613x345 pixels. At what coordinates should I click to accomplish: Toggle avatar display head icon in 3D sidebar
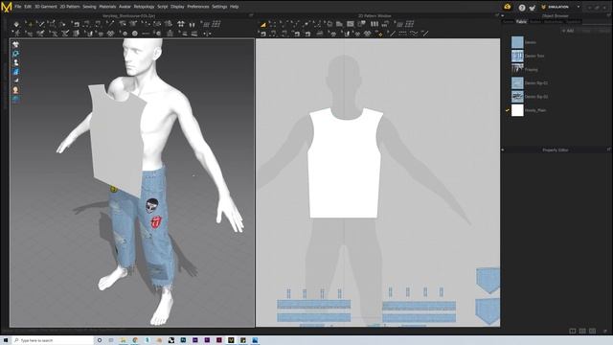pyautogui.click(x=15, y=90)
